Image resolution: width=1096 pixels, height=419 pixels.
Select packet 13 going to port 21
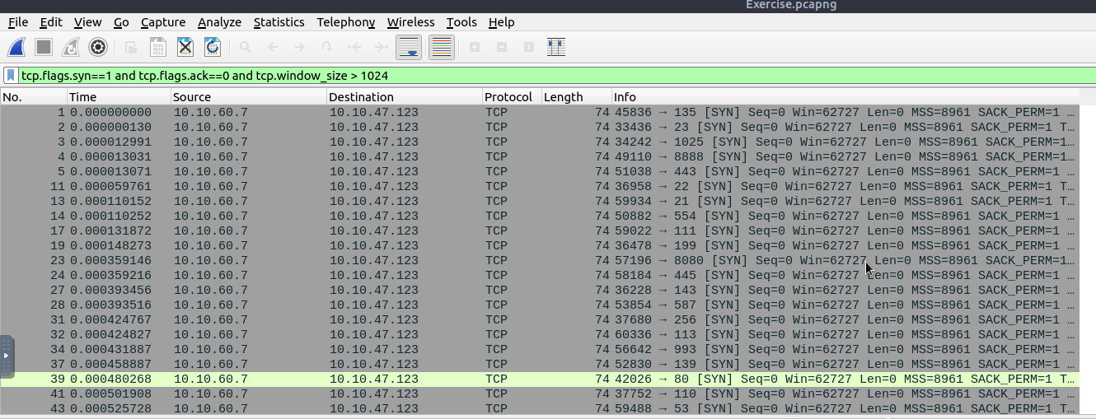538,202
